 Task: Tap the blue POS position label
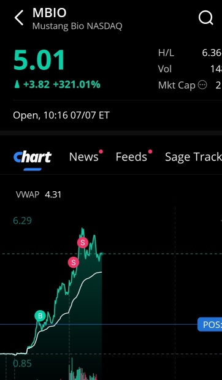click(x=210, y=324)
